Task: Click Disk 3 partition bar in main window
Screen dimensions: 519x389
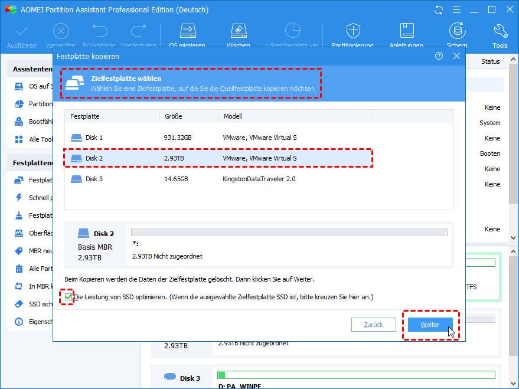Action: pos(356,375)
